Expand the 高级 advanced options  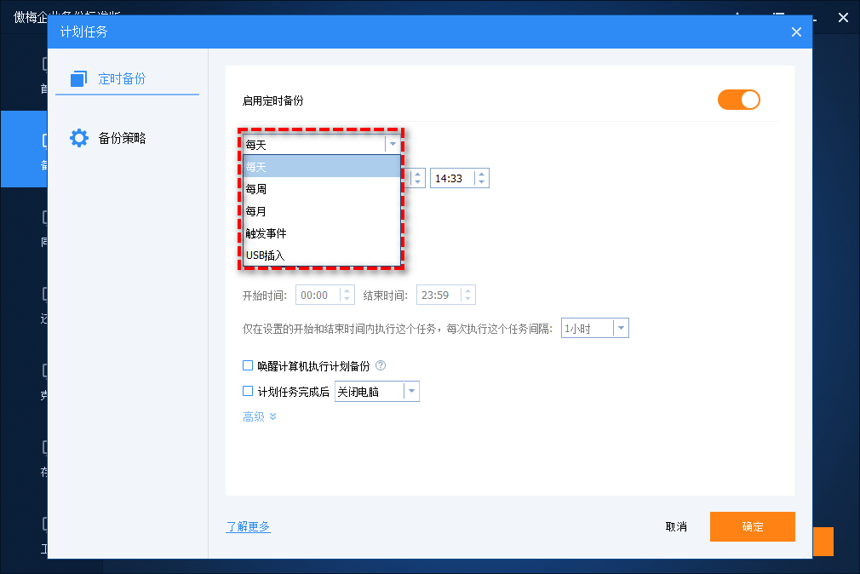tap(259, 416)
